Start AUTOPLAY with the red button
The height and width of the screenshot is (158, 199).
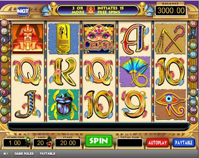[157, 143]
